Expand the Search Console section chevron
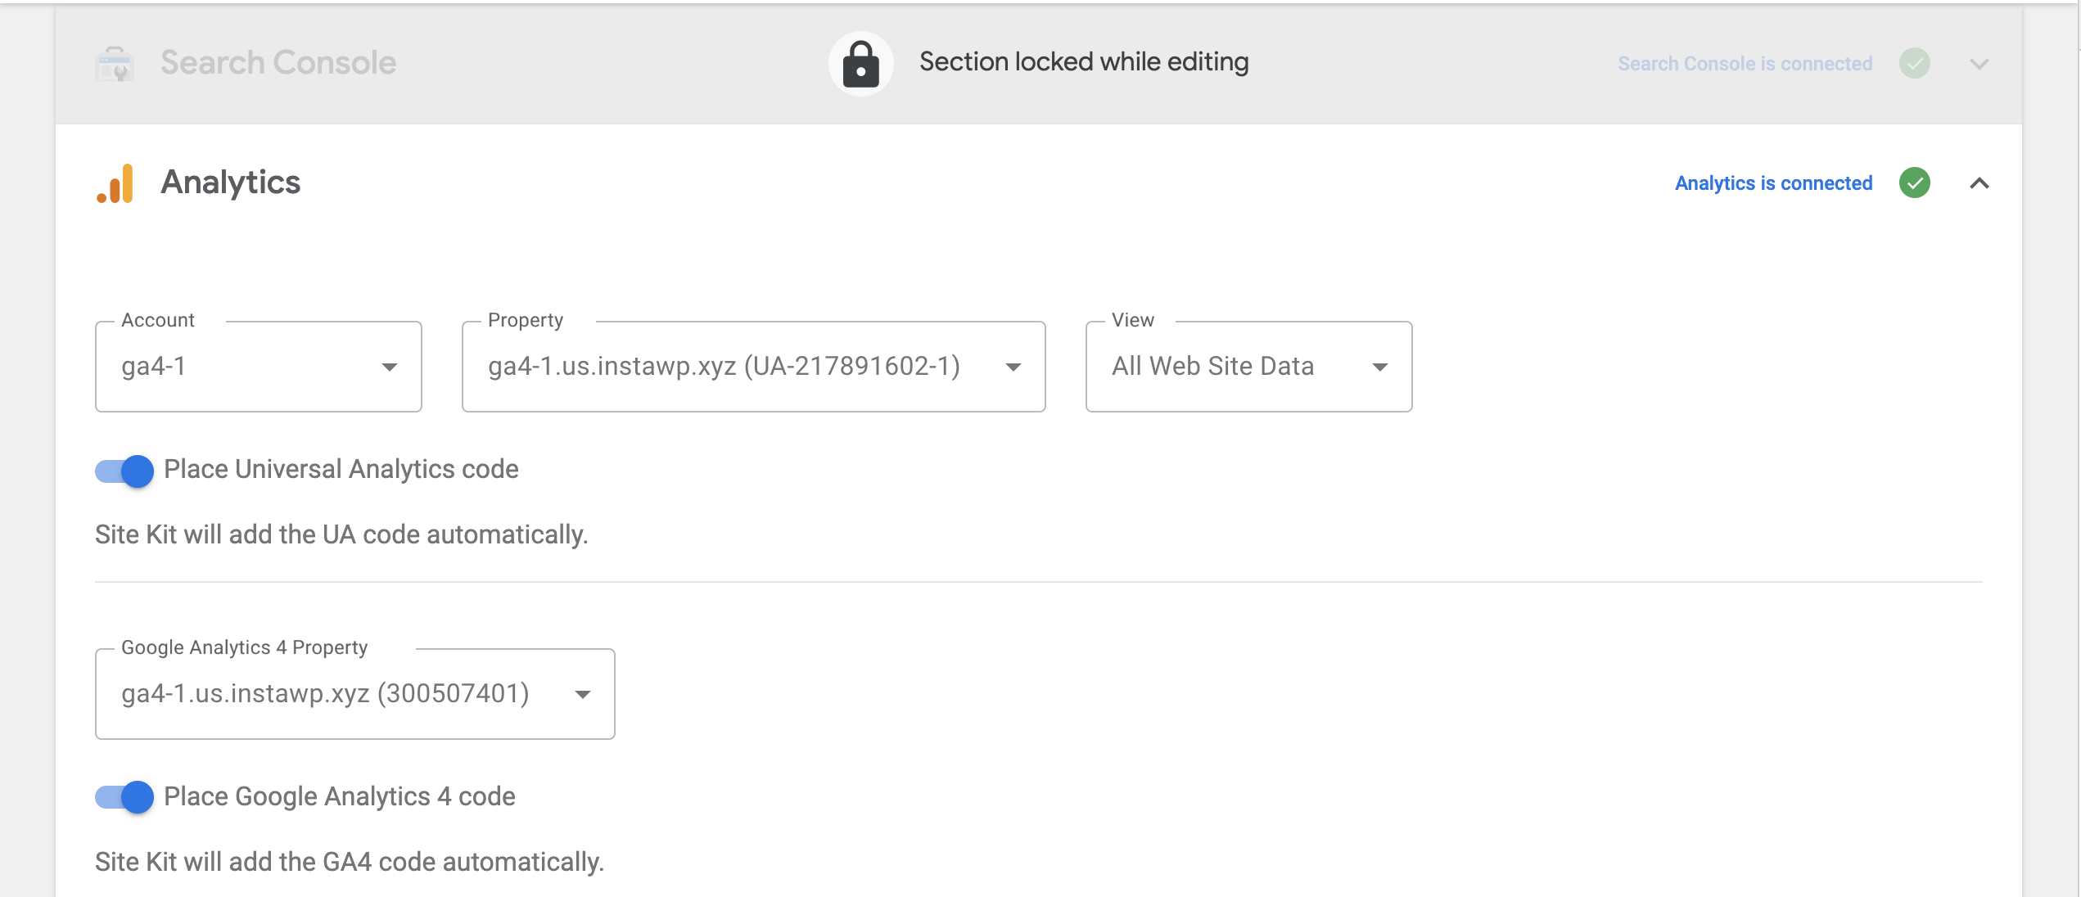The width and height of the screenshot is (2081, 897). (x=1981, y=63)
